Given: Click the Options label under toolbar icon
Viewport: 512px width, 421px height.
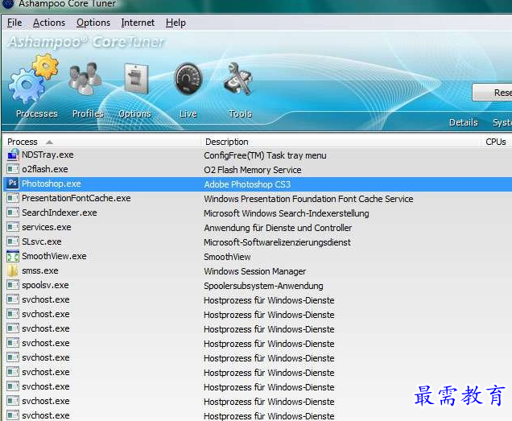Looking at the screenshot, I should point(134,114).
